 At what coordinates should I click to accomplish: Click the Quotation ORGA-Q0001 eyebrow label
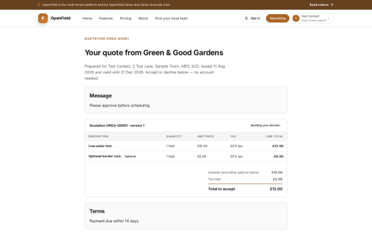point(107,39)
